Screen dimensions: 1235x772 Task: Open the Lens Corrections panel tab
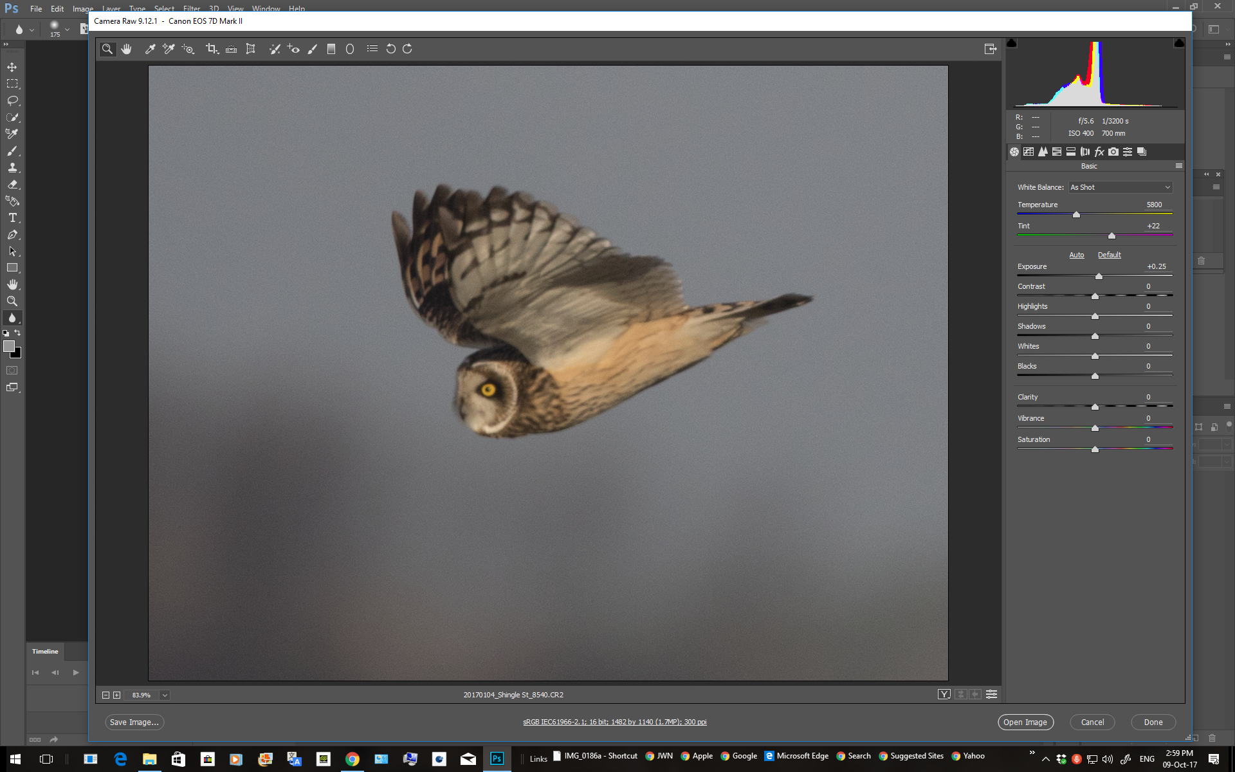tap(1085, 152)
